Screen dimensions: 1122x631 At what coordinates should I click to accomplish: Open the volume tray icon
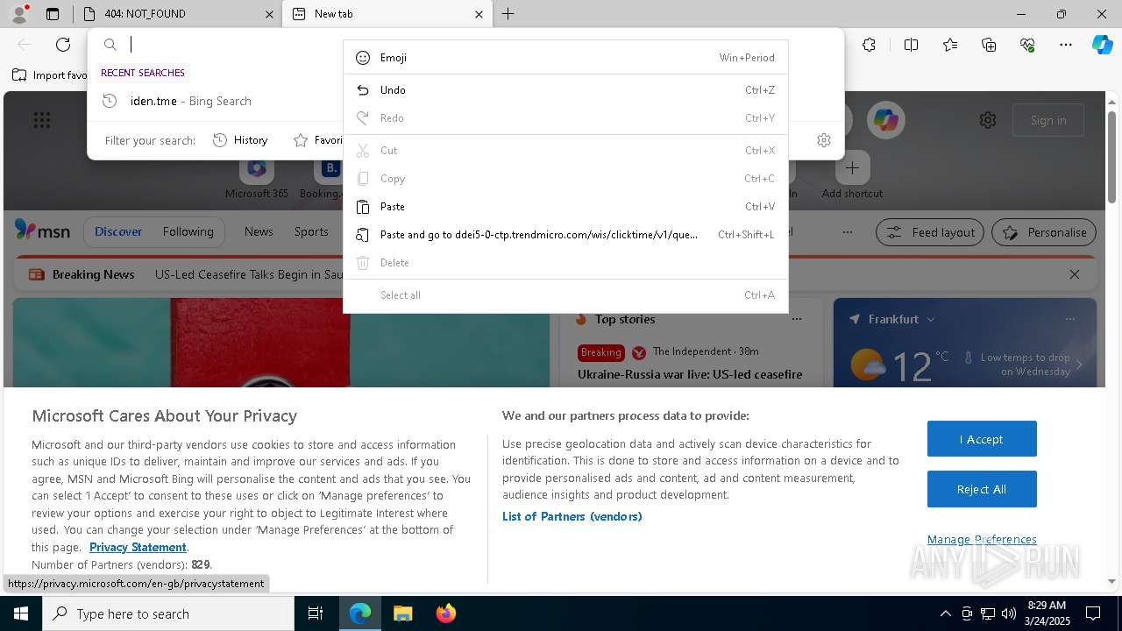point(1008,613)
